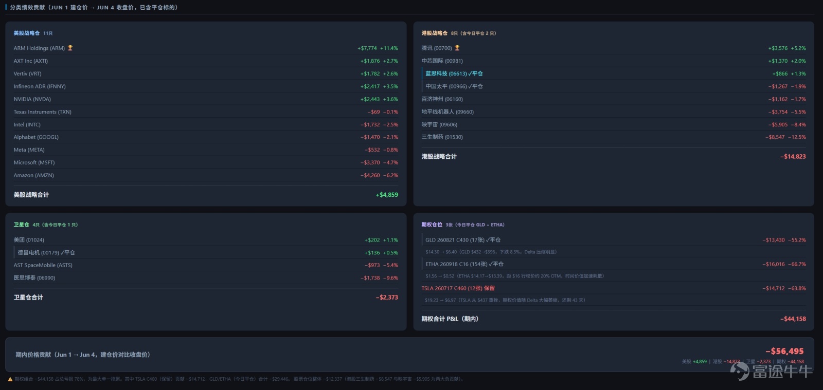Image resolution: width=823 pixels, height=390 pixels.
Task: Click the +$4,859 total in 美股战略合计 row
Action: click(x=387, y=195)
